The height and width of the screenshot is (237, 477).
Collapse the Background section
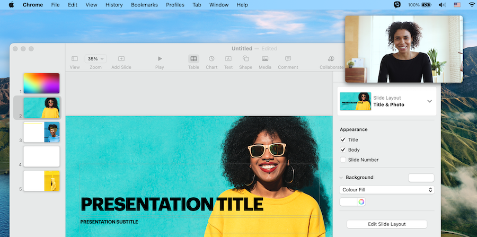coord(341,178)
